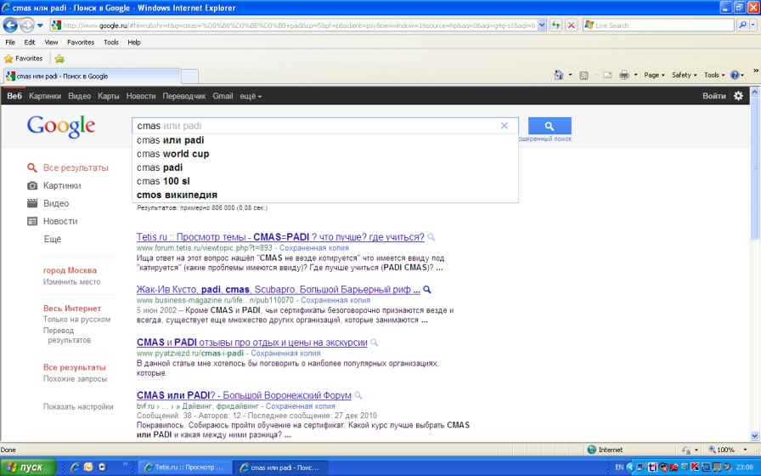Click the Войти sign-in link
The height and width of the screenshot is (476, 761).
714,96
